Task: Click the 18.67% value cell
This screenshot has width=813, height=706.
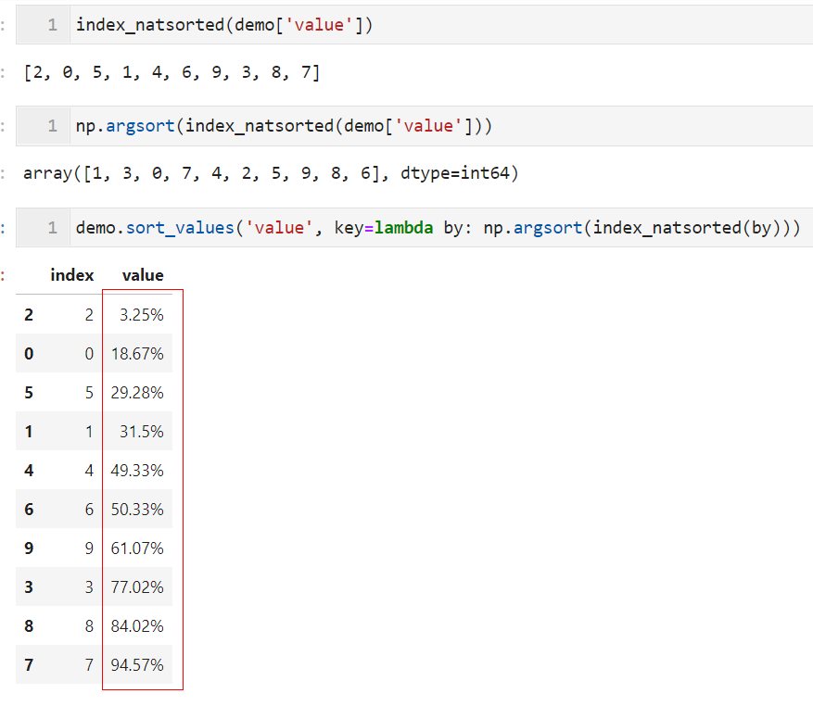Action: (137, 354)
